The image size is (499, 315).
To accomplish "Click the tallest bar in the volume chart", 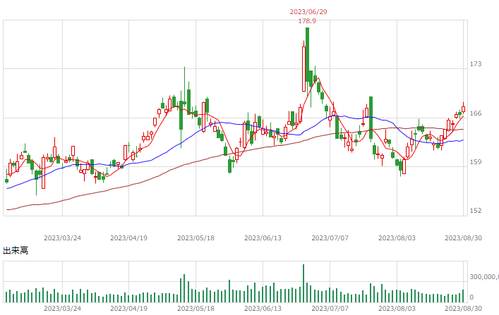I will 303,283.
